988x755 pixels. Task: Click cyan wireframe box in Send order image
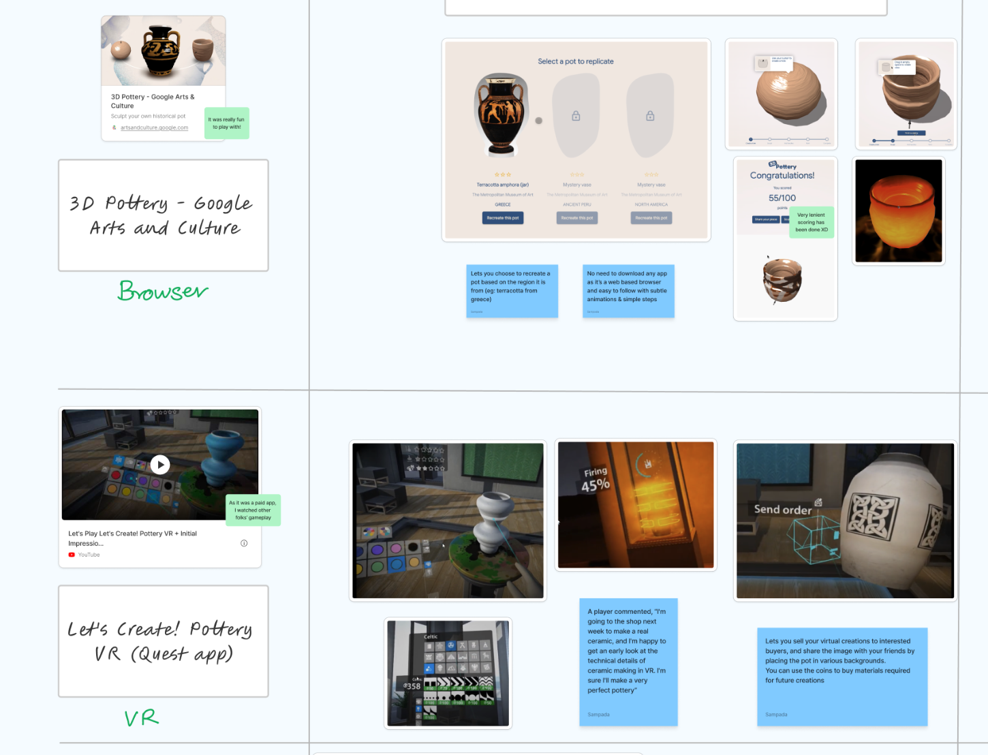click(814, 538)
